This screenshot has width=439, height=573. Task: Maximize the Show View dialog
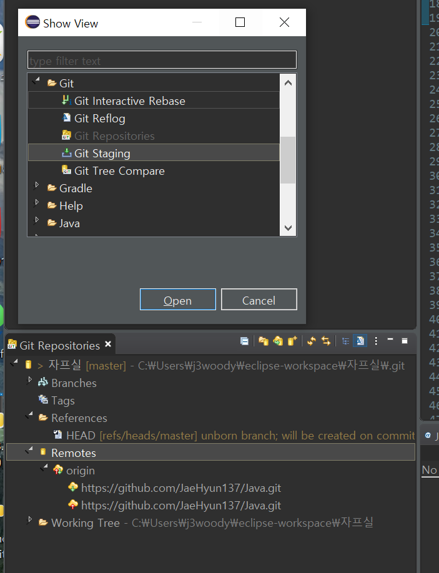click(240, 22)
